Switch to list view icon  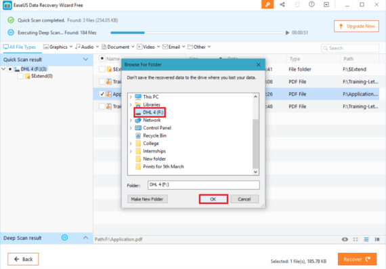[366, 239]
